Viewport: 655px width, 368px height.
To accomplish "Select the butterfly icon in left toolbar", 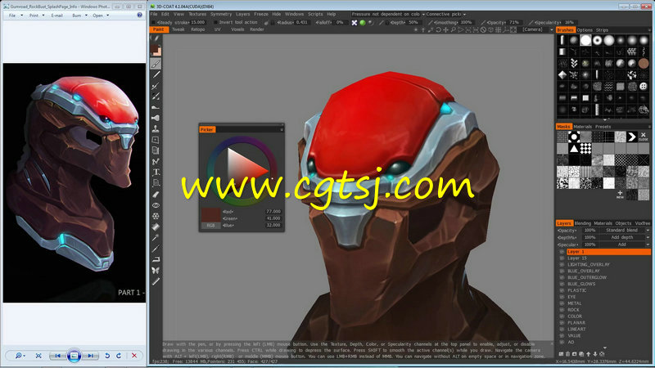I will 156,271.
